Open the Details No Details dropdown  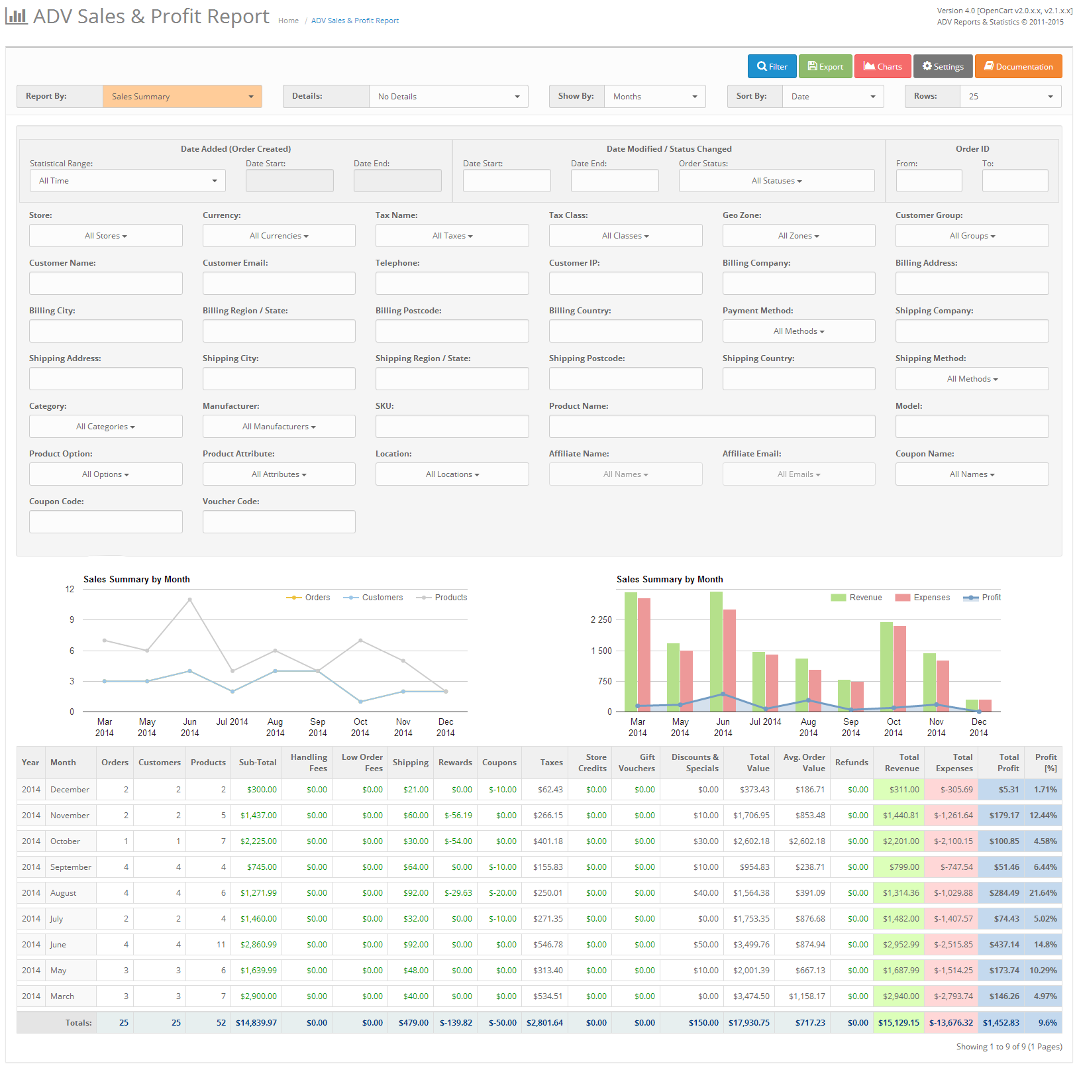448,97
